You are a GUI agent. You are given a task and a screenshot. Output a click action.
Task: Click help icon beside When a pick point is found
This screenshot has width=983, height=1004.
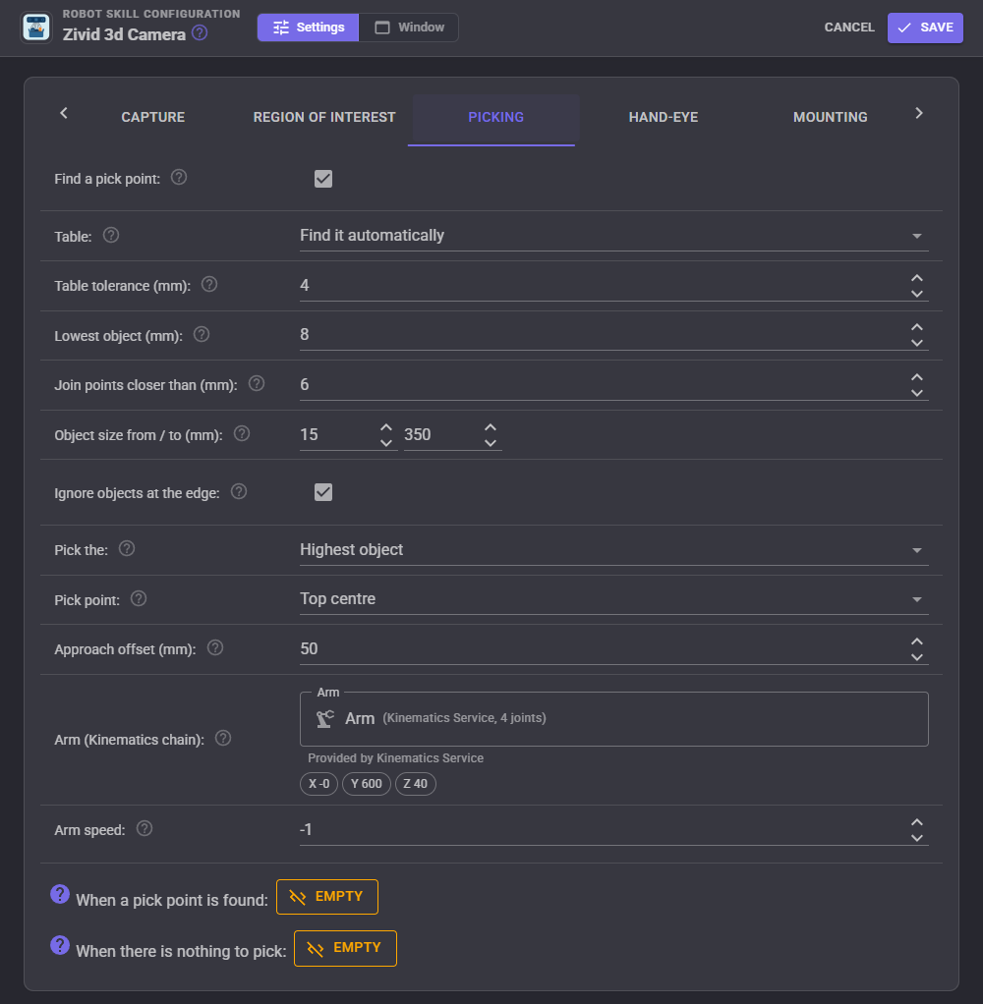tap(60, 894)
